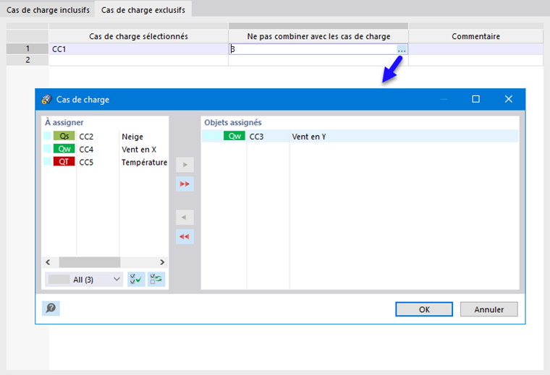The height and width of the screenshot is (375, 550).
Task: Click the horizontal scrollbar thumb in À assigner
Action: [x=90, y=262]
